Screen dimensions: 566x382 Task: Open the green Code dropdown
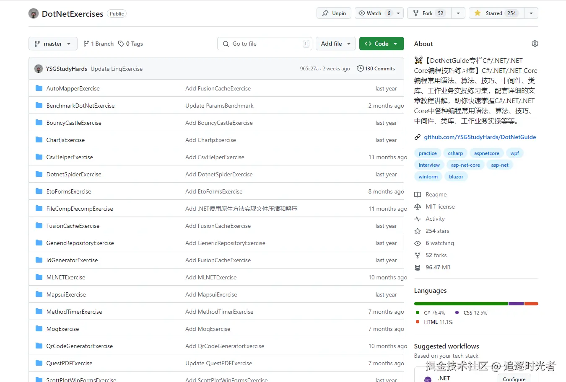382,44
